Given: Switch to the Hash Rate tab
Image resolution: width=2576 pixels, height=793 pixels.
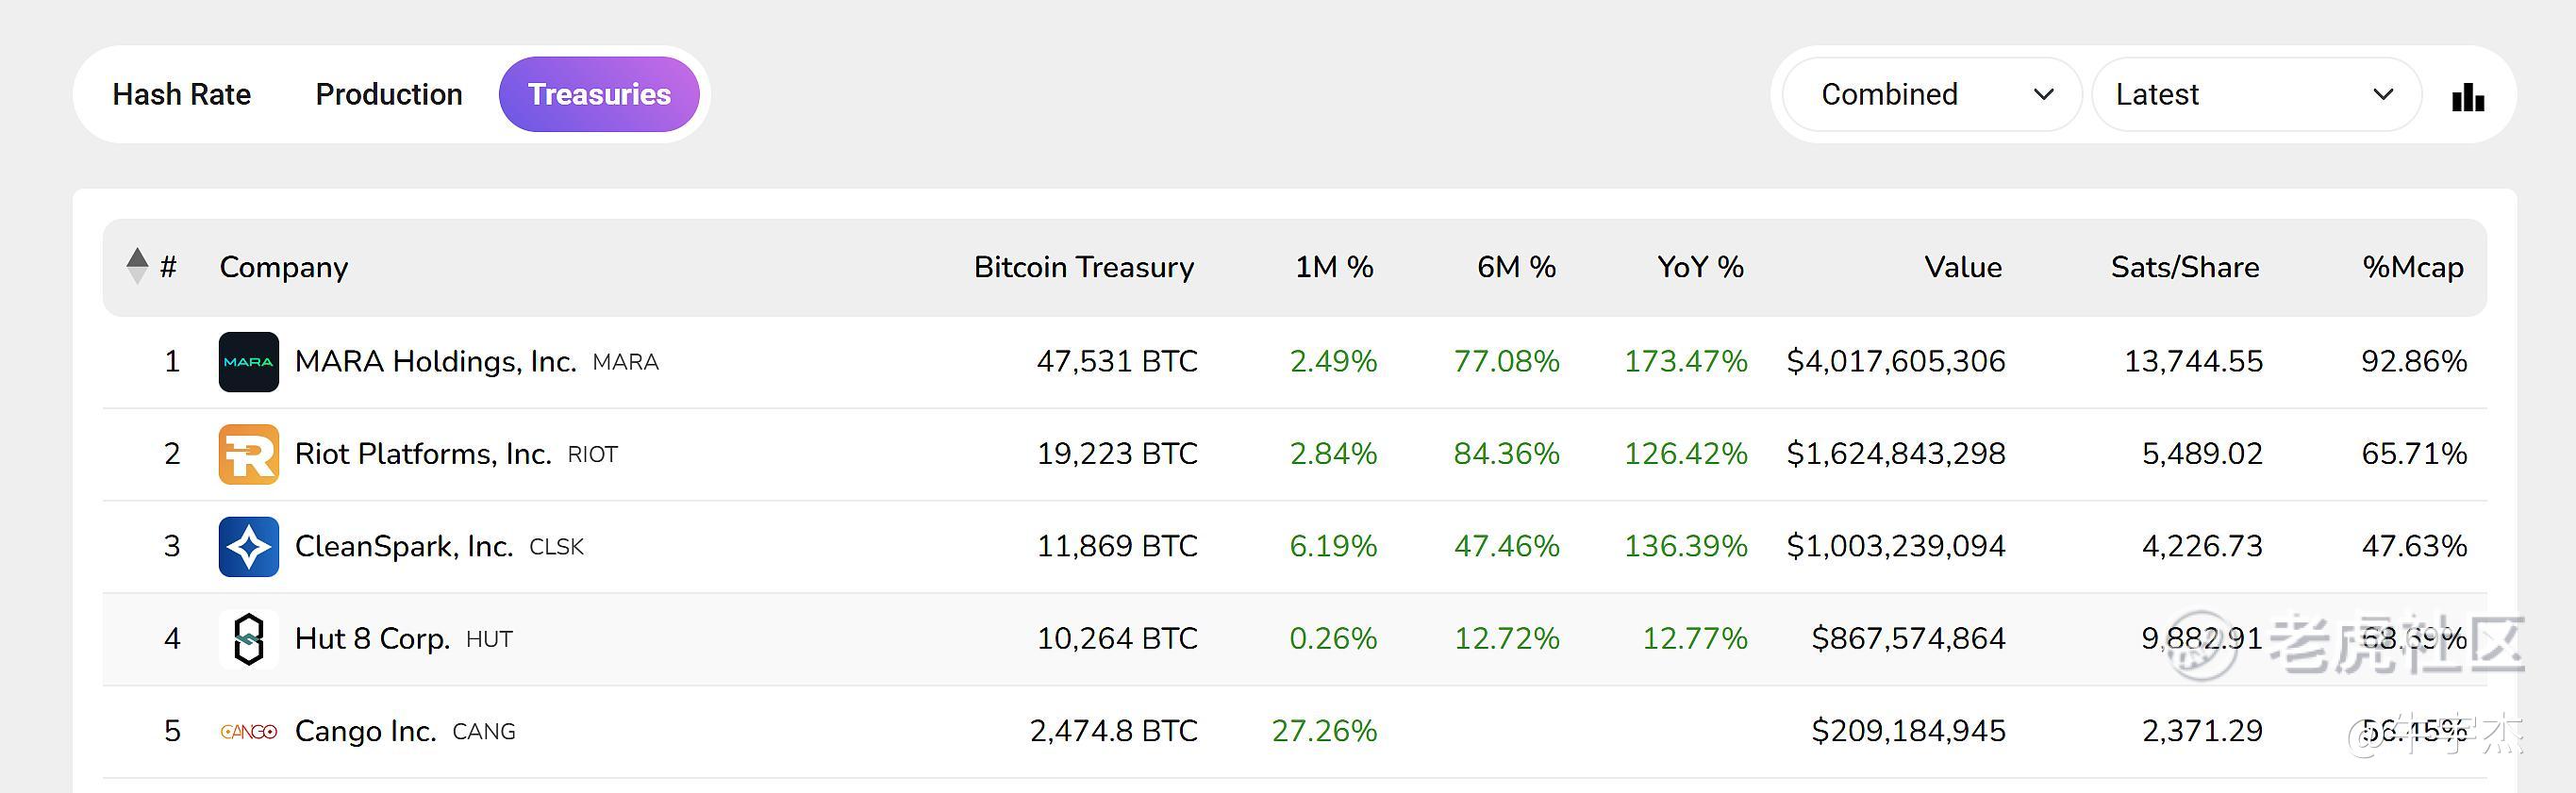Looking at the screenshot, I should click(181, 94).
